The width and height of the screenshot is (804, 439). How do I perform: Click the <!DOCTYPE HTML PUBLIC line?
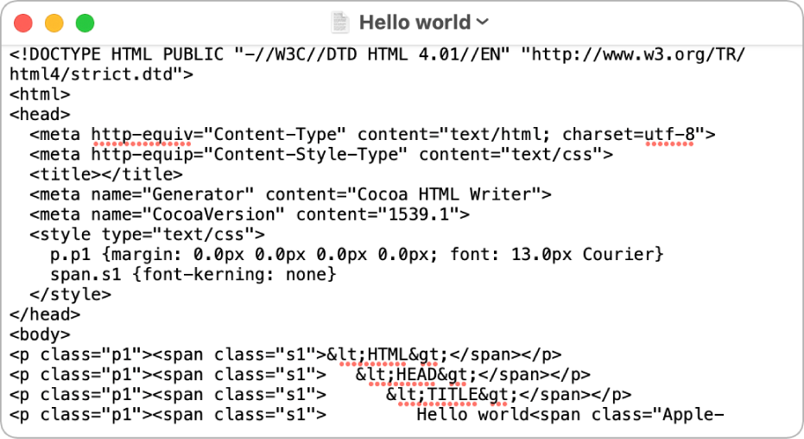pyautogui.click(x=377, y=54)
